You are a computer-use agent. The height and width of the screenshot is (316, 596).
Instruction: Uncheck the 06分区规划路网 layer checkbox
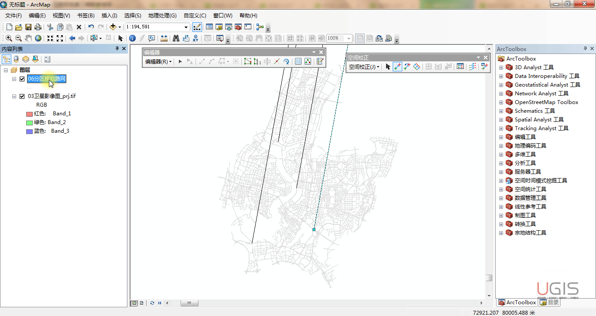[22, 79]
